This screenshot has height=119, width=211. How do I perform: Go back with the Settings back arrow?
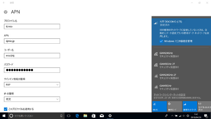[x=4, y=3]
